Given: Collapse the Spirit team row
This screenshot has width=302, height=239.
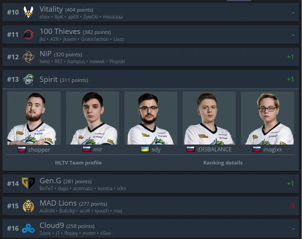Looking at the screenshot, I should coord(151,79).
